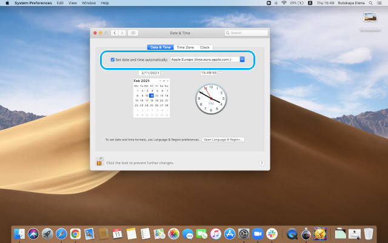Click the Wi-Fi status icon
This screenshot has height=243, width=388.
[284, 3]
